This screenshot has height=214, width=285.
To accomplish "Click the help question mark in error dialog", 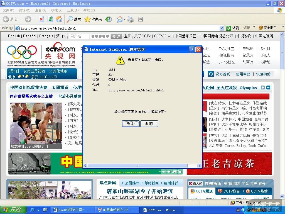I will pyautogui.click(x=192, y=49).
